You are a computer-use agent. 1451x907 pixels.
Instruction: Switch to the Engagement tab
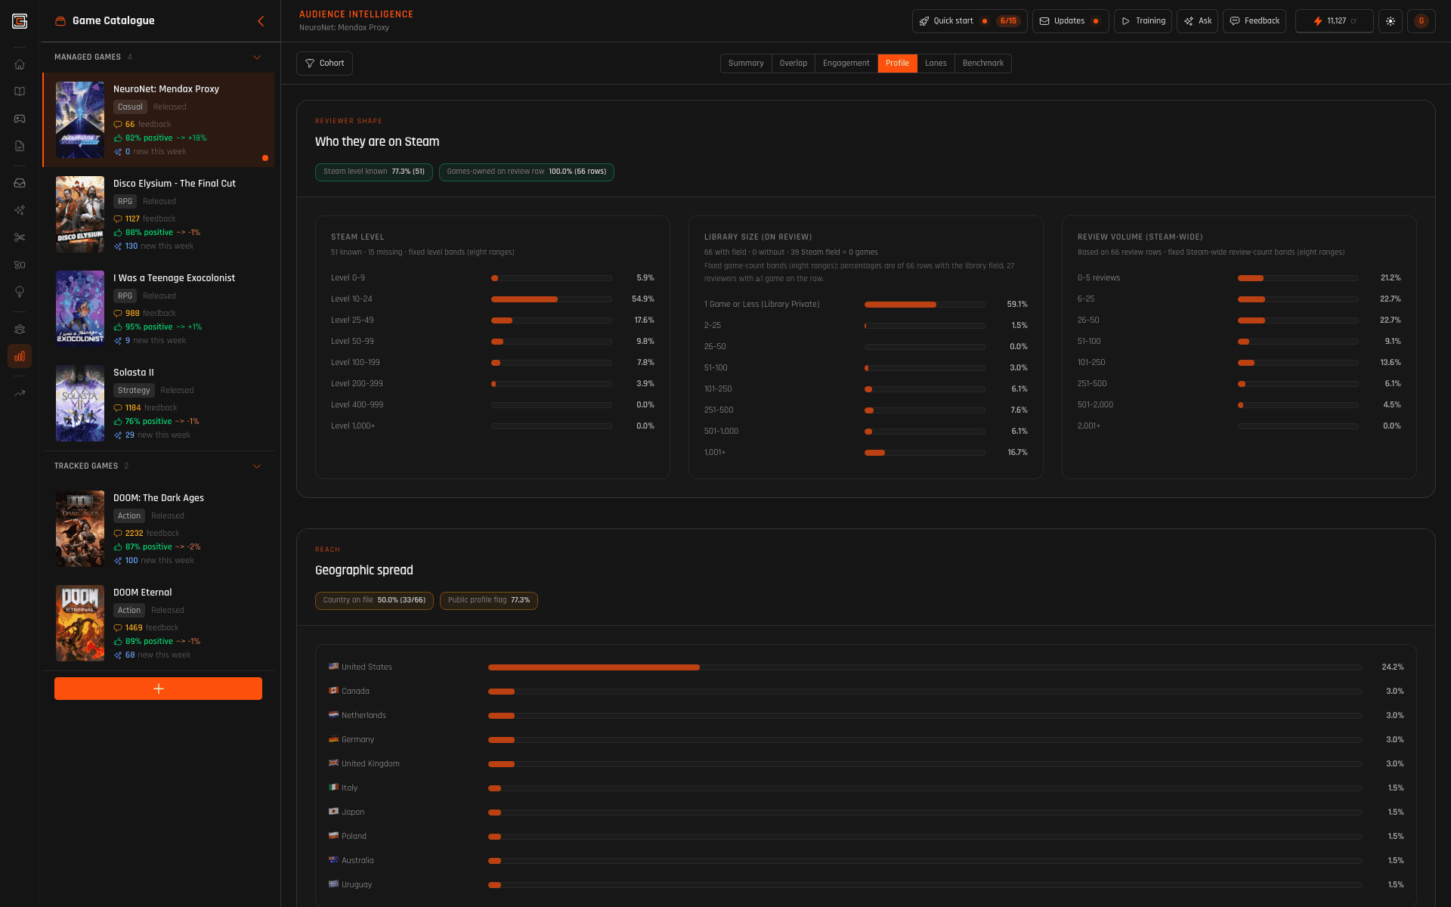pos(846,63)
